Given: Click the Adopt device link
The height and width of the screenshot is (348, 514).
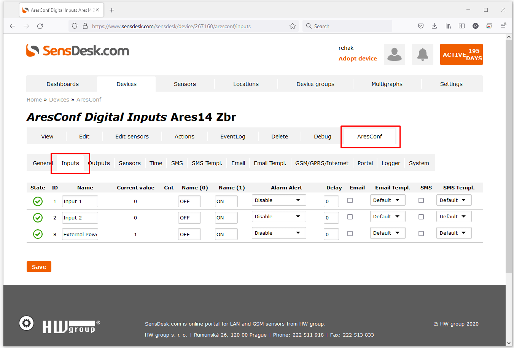Looking at the screenshot, I should 358,59.
